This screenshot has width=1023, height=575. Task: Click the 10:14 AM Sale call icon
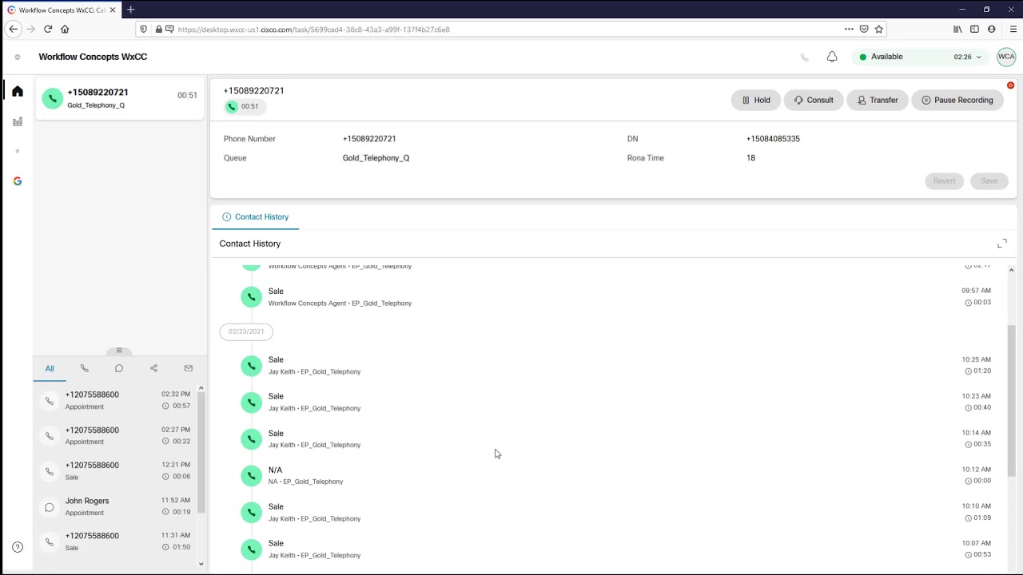click(251, 439)
